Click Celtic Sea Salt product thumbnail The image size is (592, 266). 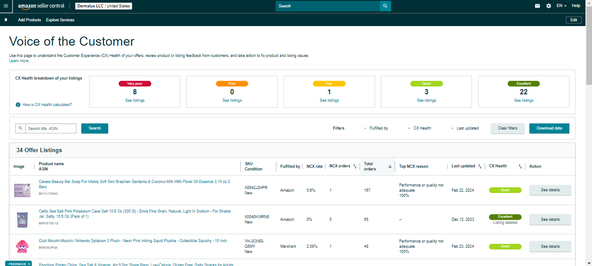tap(22, 219)
